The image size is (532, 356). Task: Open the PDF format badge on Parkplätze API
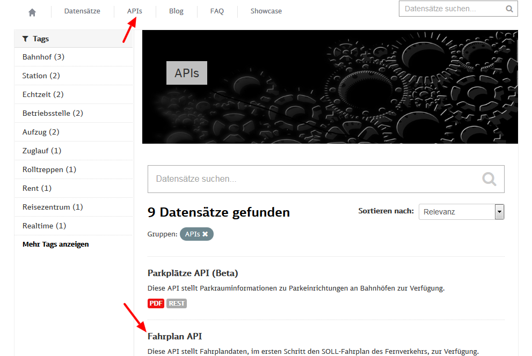coord(156,303)
